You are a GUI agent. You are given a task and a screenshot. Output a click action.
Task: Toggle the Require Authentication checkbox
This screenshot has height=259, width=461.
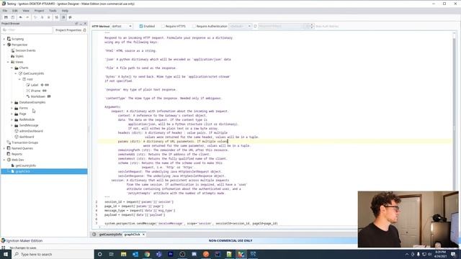pos(194,26)
